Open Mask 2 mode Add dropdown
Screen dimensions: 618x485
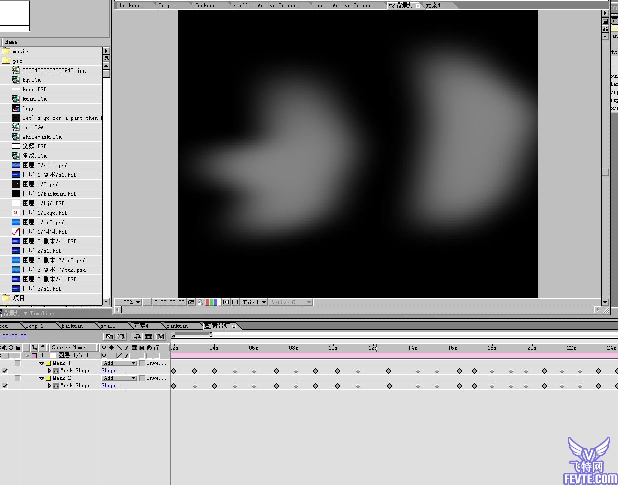click(x=119, y=378)
